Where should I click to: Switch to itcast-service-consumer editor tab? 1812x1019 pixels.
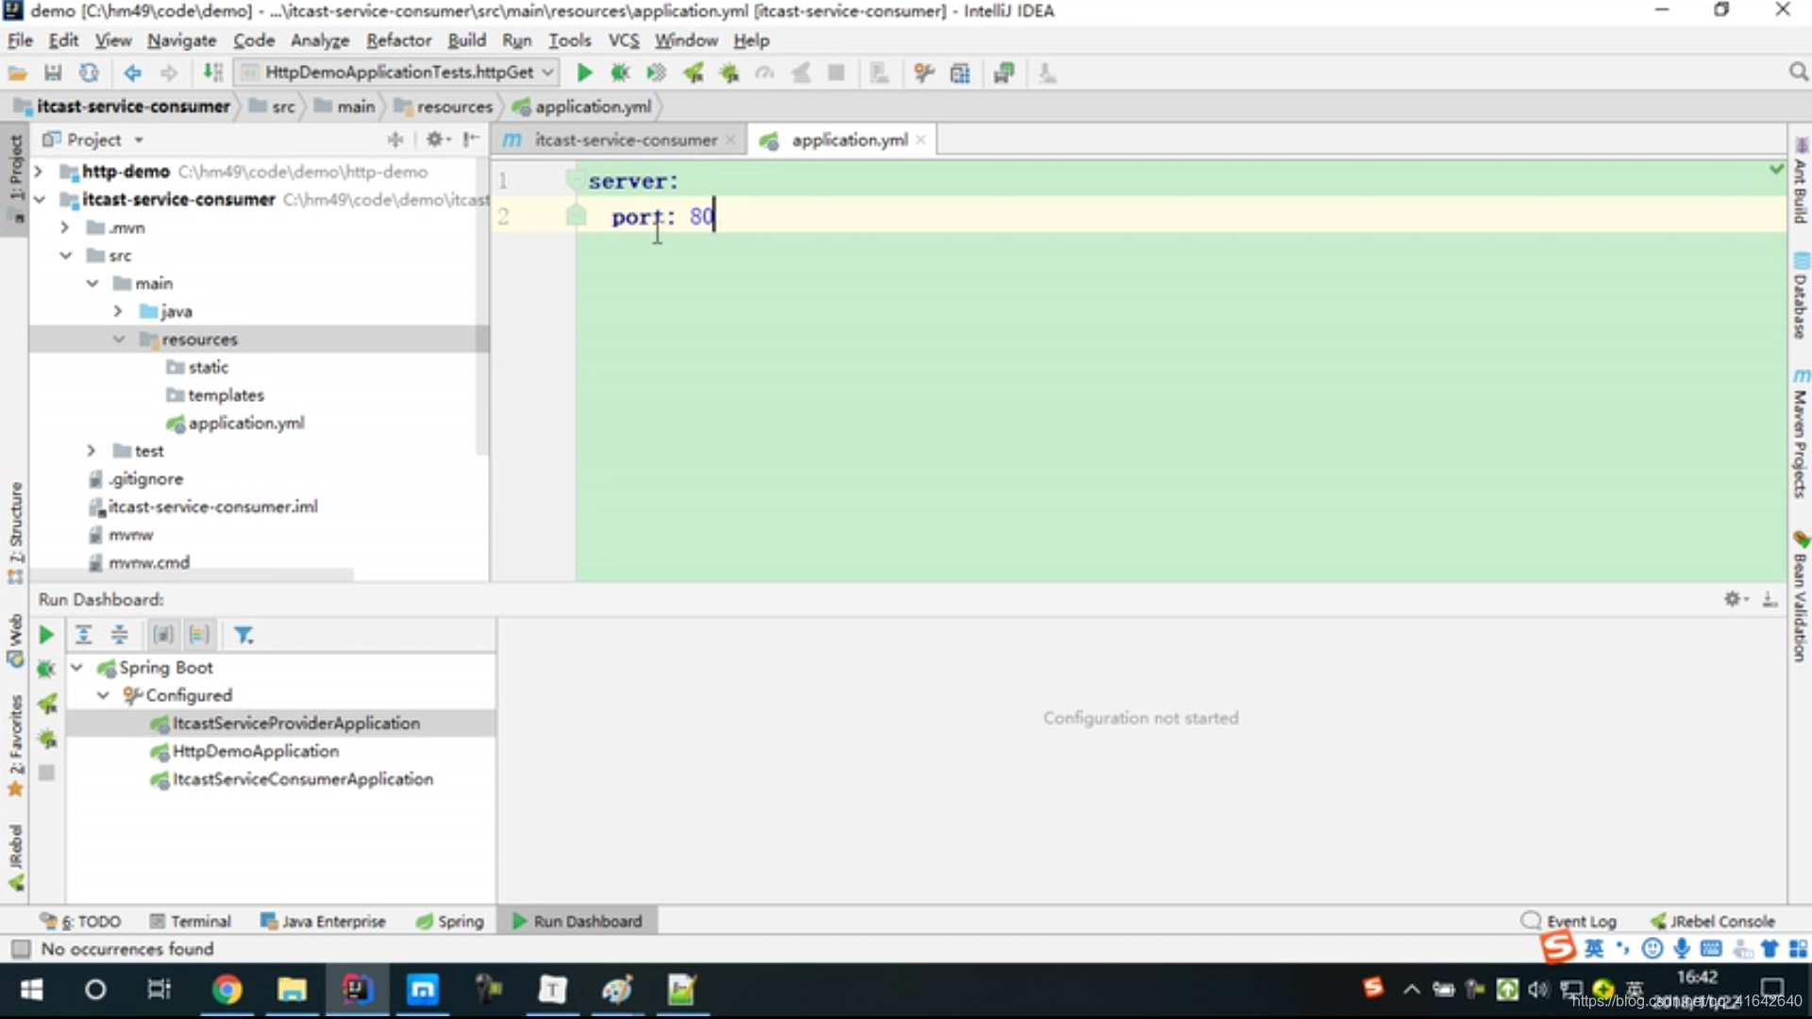click(619, 140)
